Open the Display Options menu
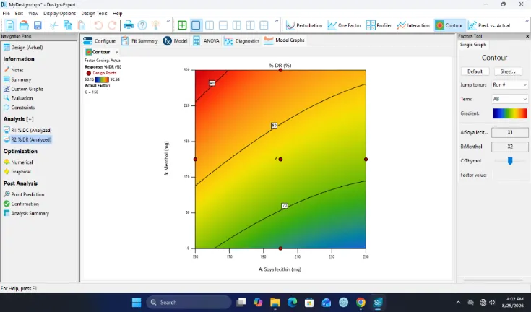Screen dimensions: 531x312 tap(59, 14)
